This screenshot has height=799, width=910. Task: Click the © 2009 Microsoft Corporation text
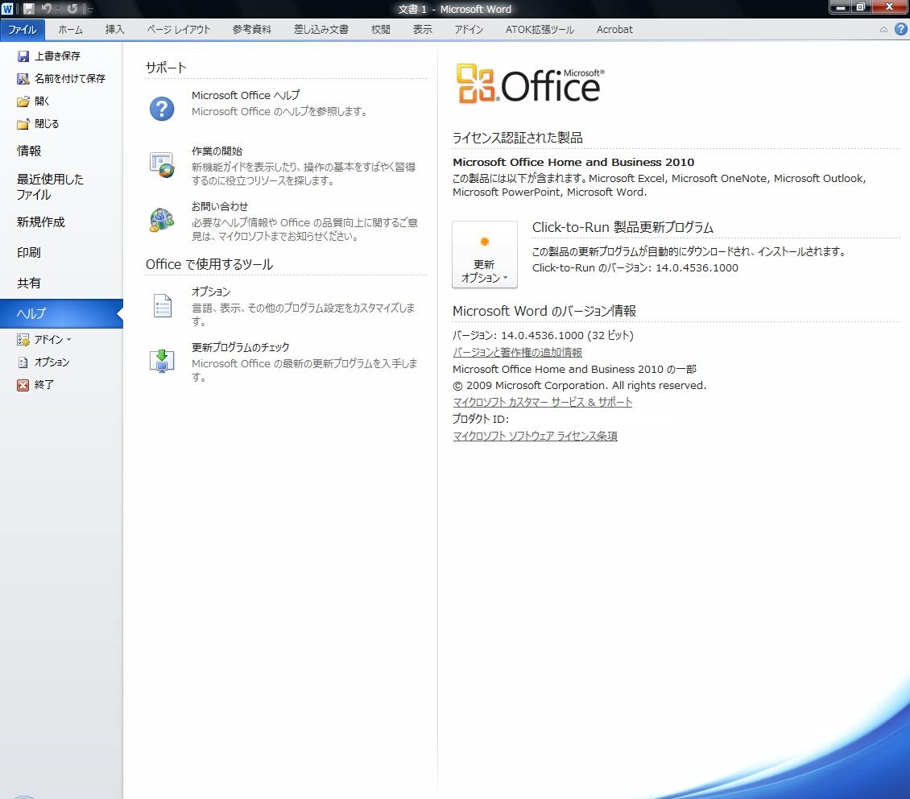[579, 385]
